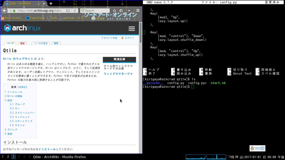Jump to 5 参照 section
Screen dimensions: 285x160
[9, 134]
